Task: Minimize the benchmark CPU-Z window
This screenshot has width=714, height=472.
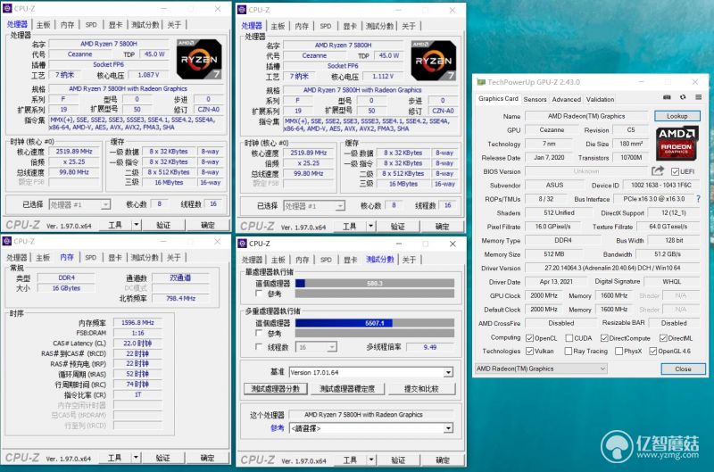Action: click(399, 244)
